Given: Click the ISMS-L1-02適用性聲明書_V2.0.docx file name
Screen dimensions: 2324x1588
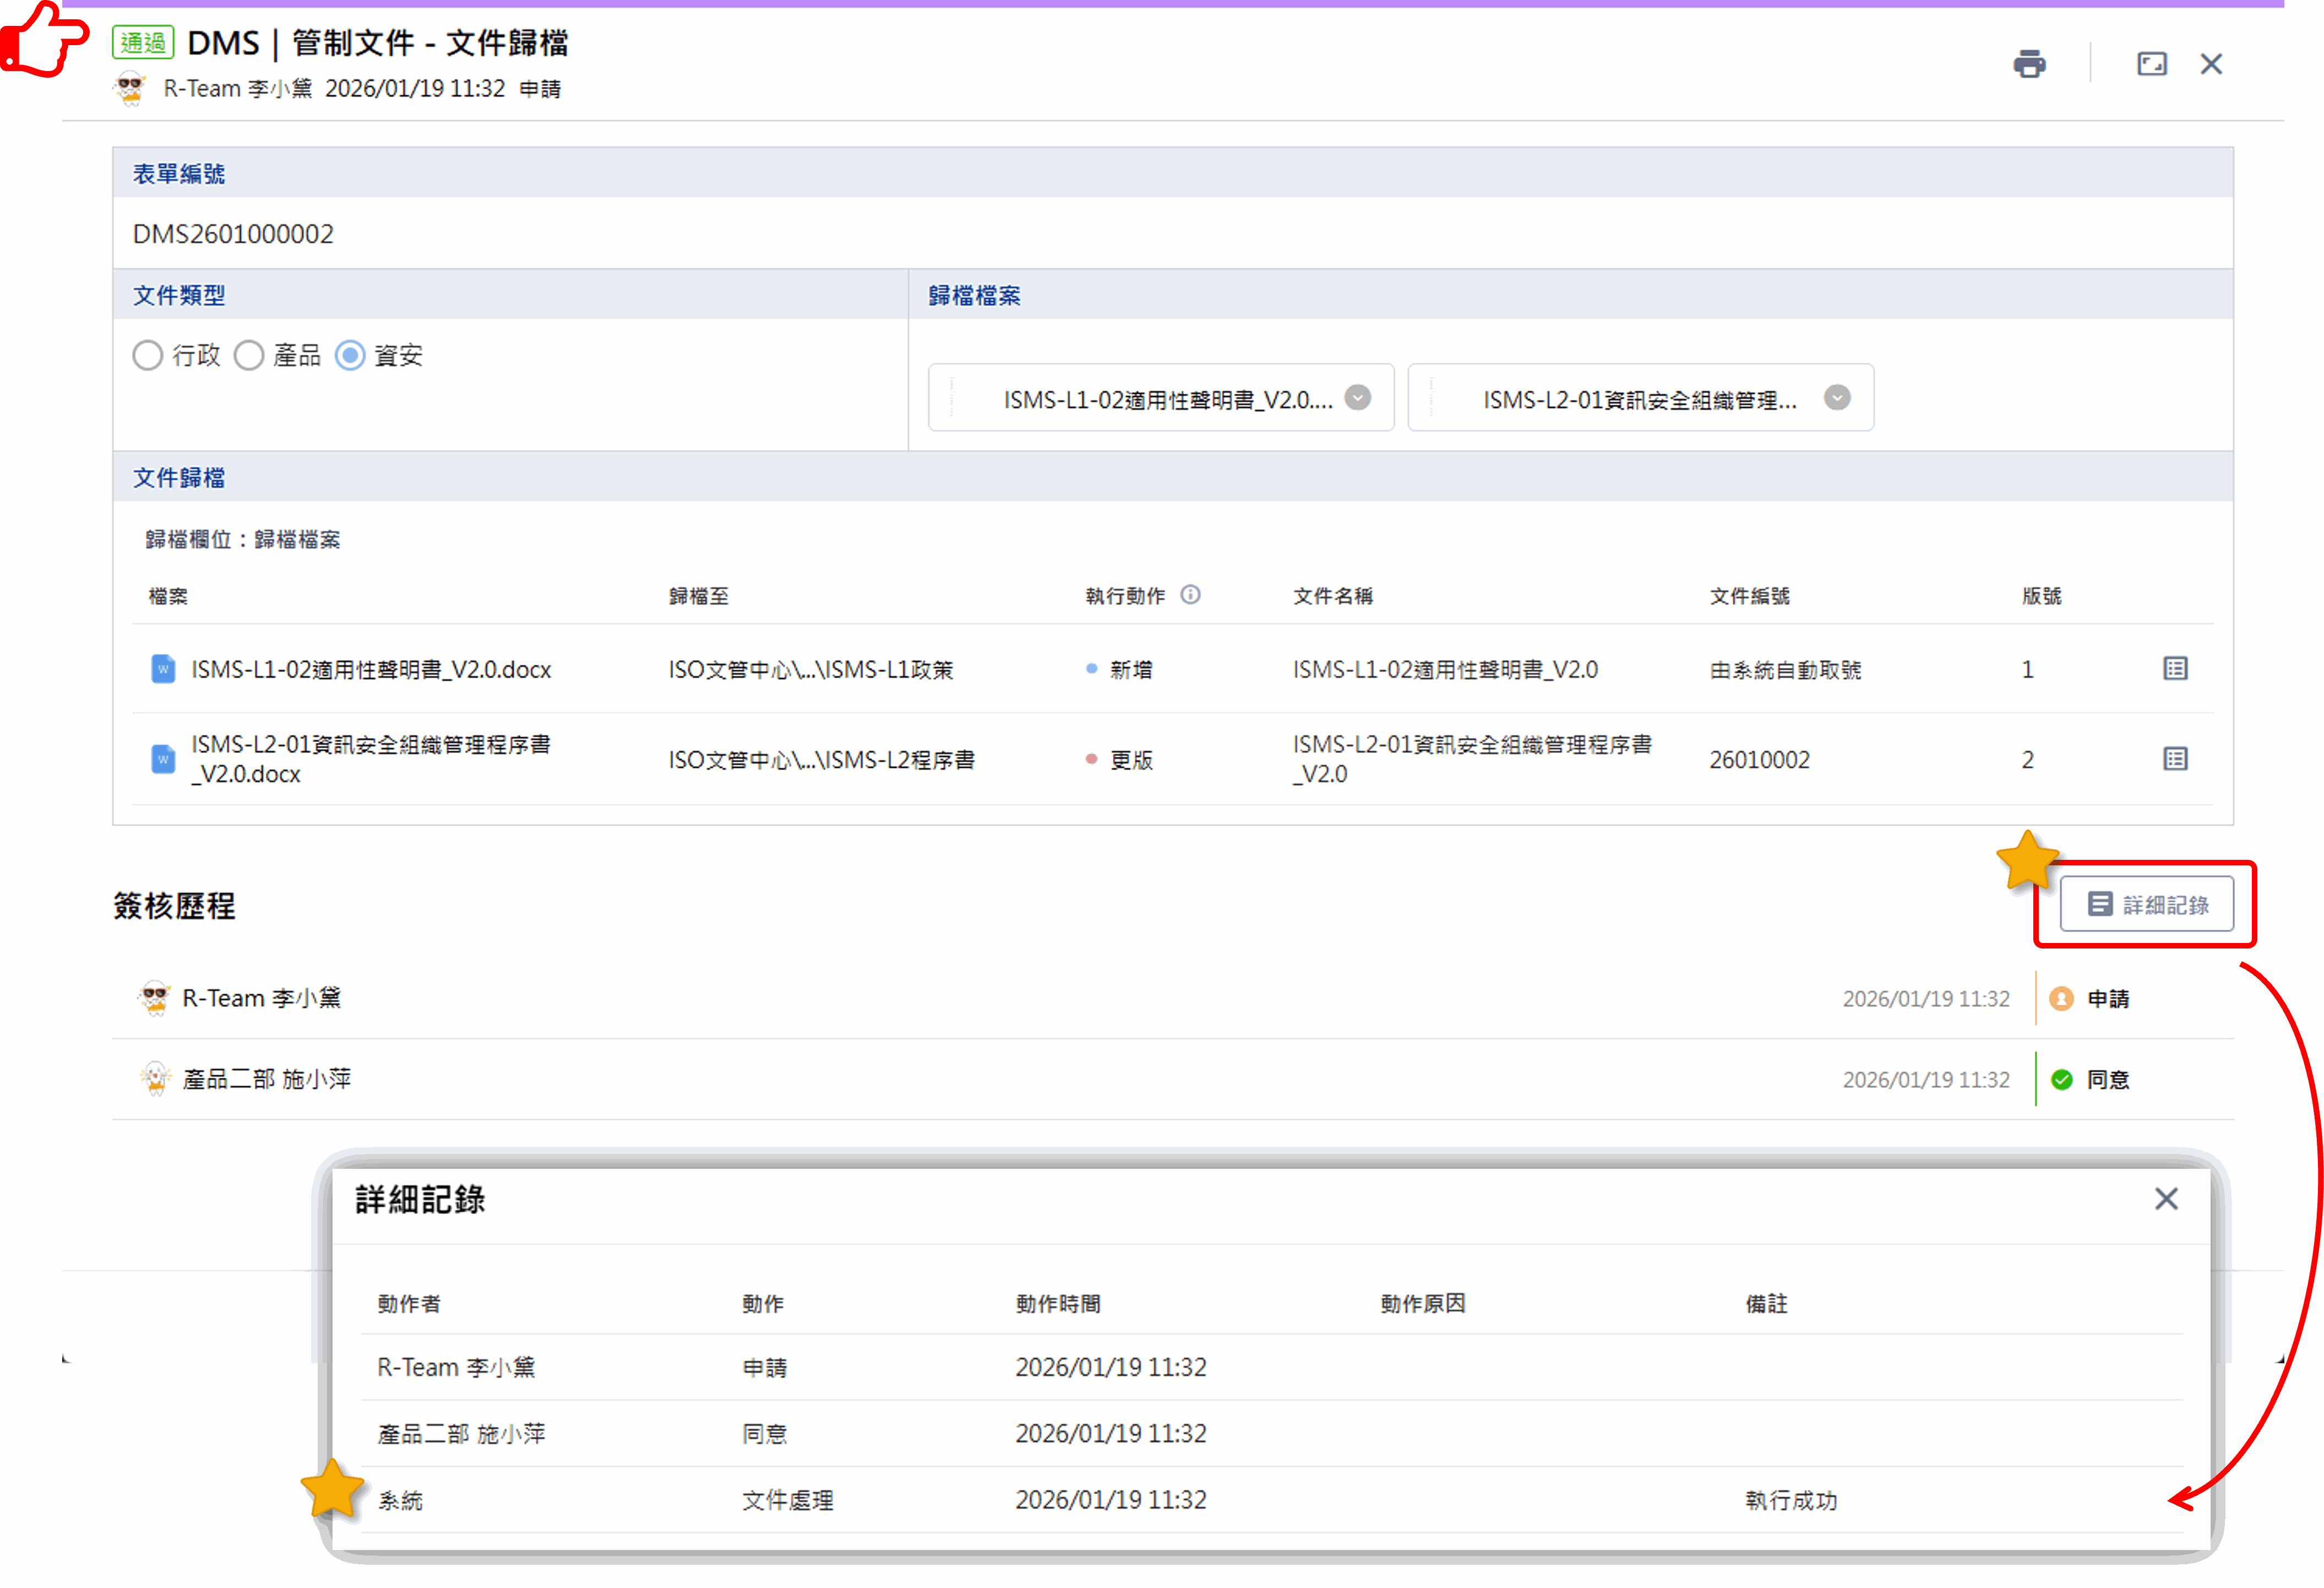Looking at the screenshot, I should 371,669.
